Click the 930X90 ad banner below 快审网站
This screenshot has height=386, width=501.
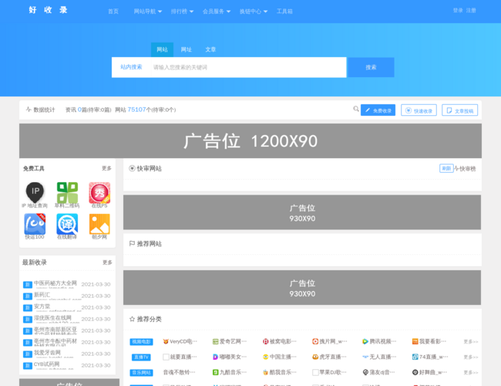click(302, 212)
